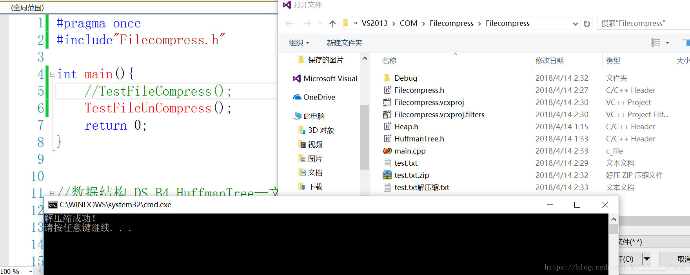
Task: Select test.txt document icon
Action: point(387,163)
